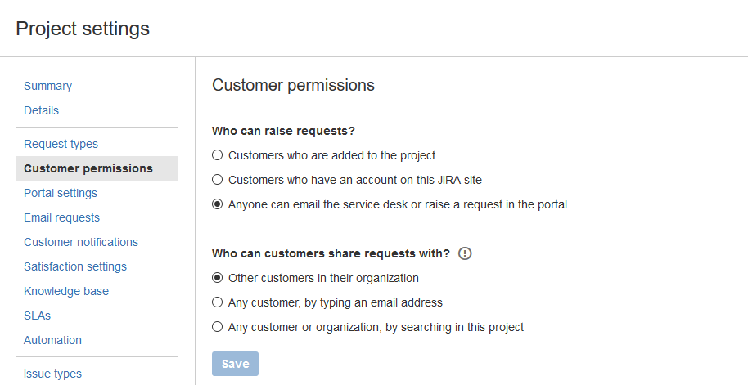
Task: Open Request types settings
Action: pos(61,144)
